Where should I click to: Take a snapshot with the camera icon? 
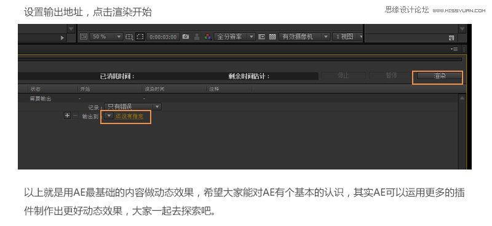click(186, 37)
